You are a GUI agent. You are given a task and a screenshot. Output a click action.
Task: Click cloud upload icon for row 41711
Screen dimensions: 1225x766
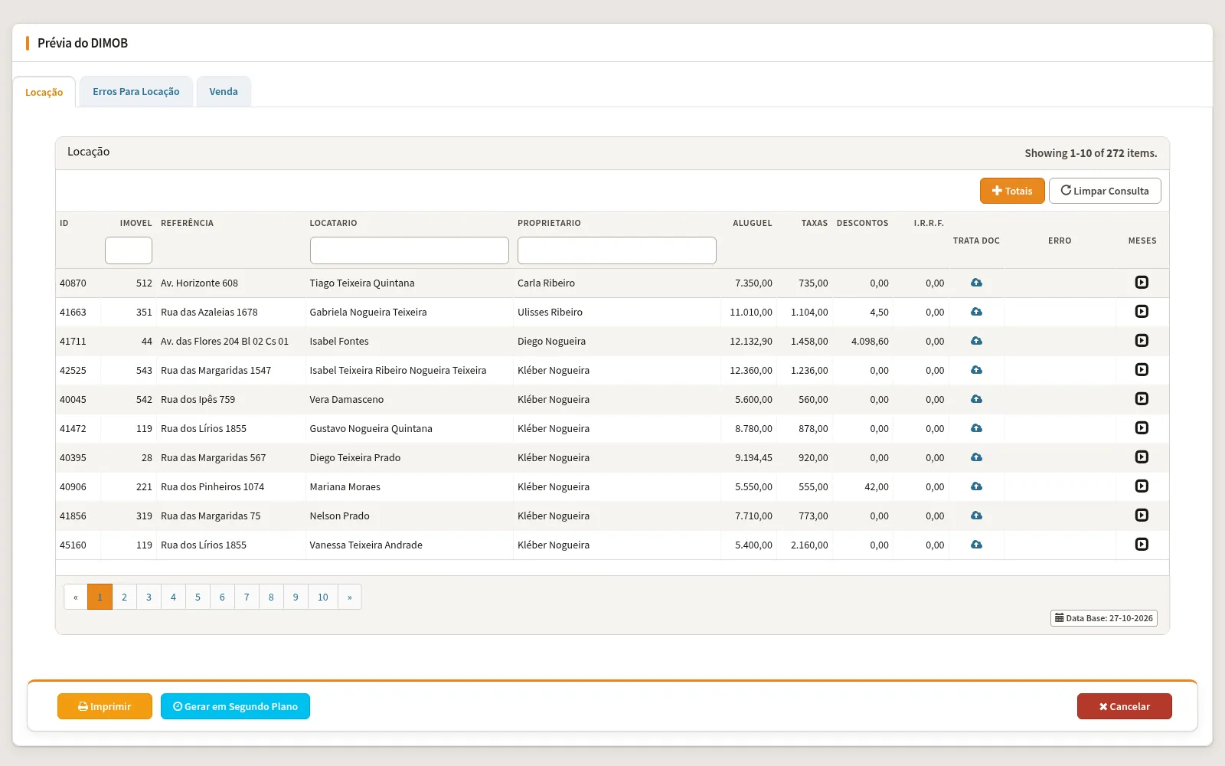click(x=976, y=341)
